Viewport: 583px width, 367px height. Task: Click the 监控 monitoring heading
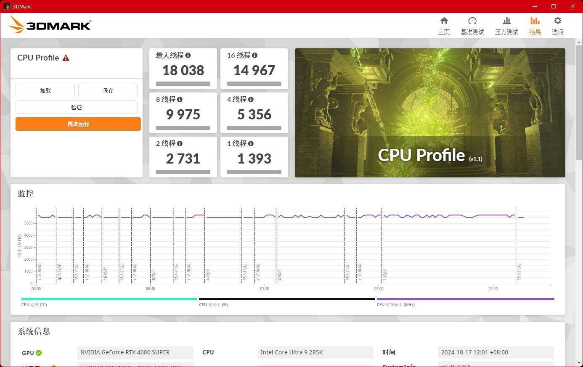[26, 193]
